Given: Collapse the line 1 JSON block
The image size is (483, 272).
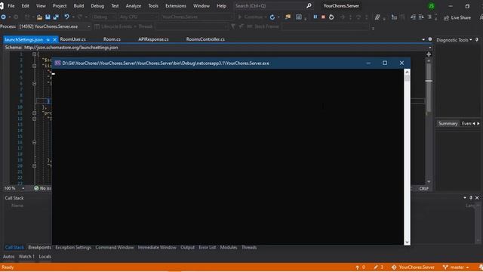Looking at the screenshot, I should point(35,54).
